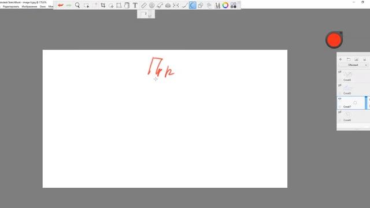
Task: Click second option in the sub-toolbar below Ellipse
Action: pyautogui.click(x=150, y=14)
